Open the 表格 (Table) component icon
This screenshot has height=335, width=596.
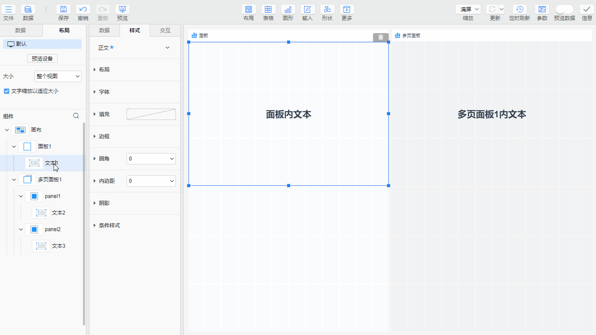[268, 10]
